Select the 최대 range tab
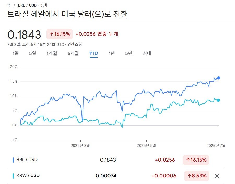 click(147, 53)
